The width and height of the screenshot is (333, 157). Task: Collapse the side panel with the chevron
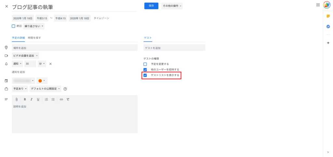tap(328, 152)
